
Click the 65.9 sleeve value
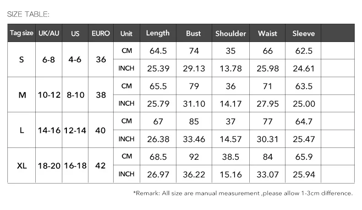304,157
